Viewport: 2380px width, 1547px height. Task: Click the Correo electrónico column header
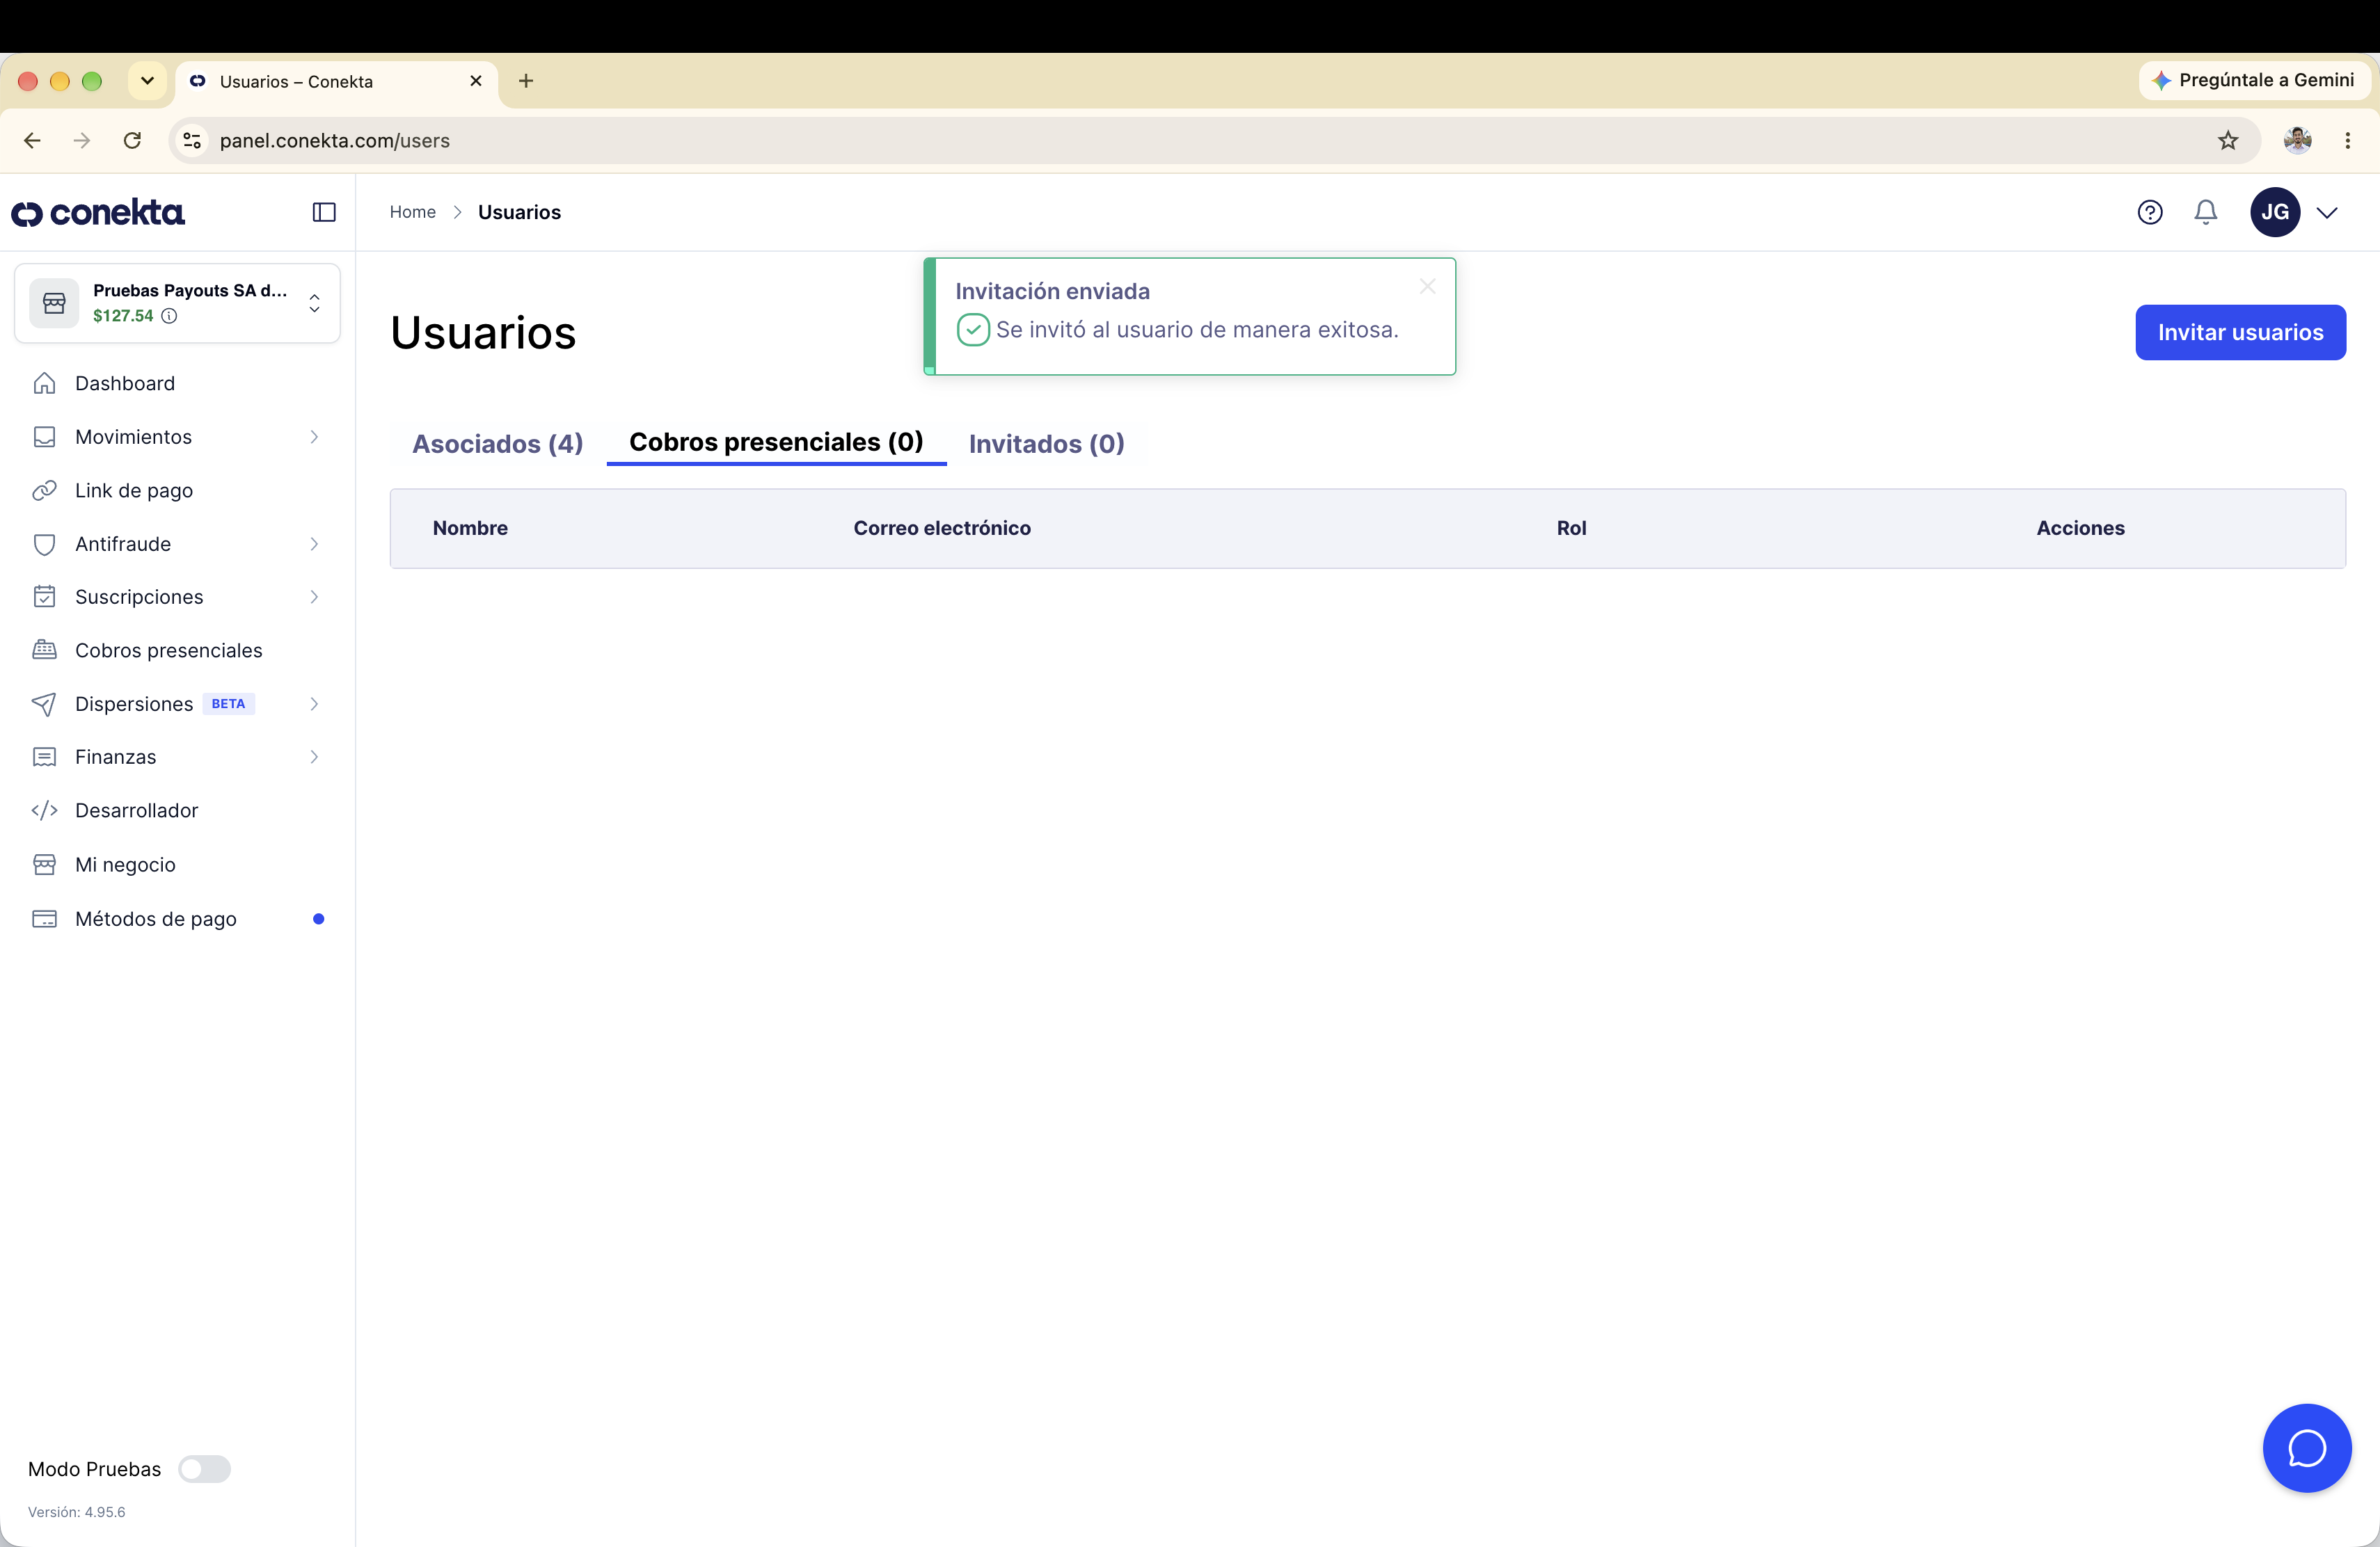pyautogui.click(x=942, y=528)
